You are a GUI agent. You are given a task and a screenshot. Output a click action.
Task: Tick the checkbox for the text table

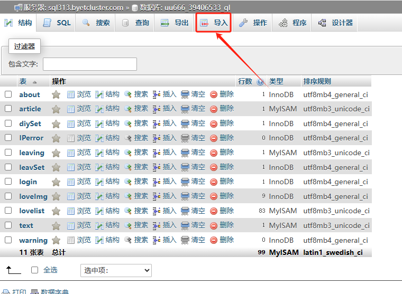point(8,225)
